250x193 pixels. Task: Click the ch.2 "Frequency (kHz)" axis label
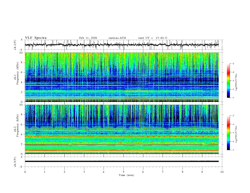coord(17,126)
